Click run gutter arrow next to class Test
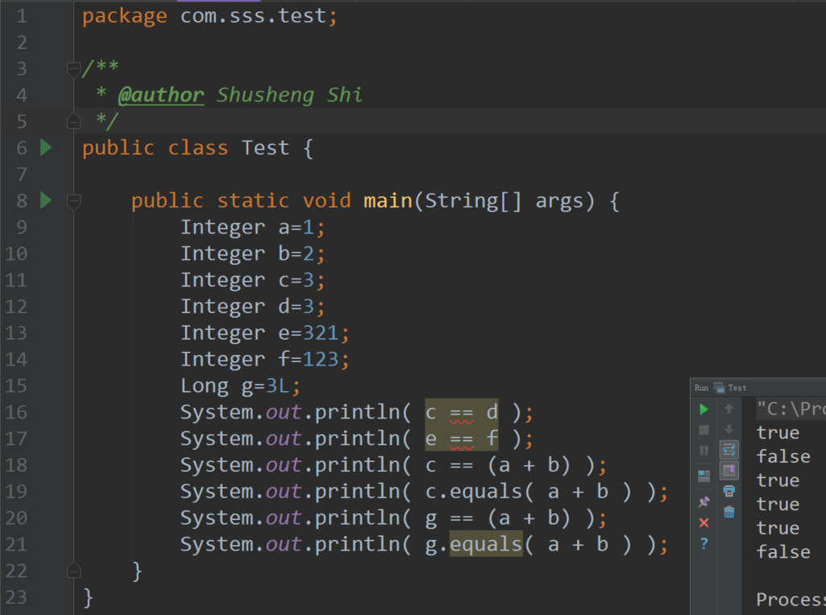This screenshot has height=615, width=826. pos(47,147)
